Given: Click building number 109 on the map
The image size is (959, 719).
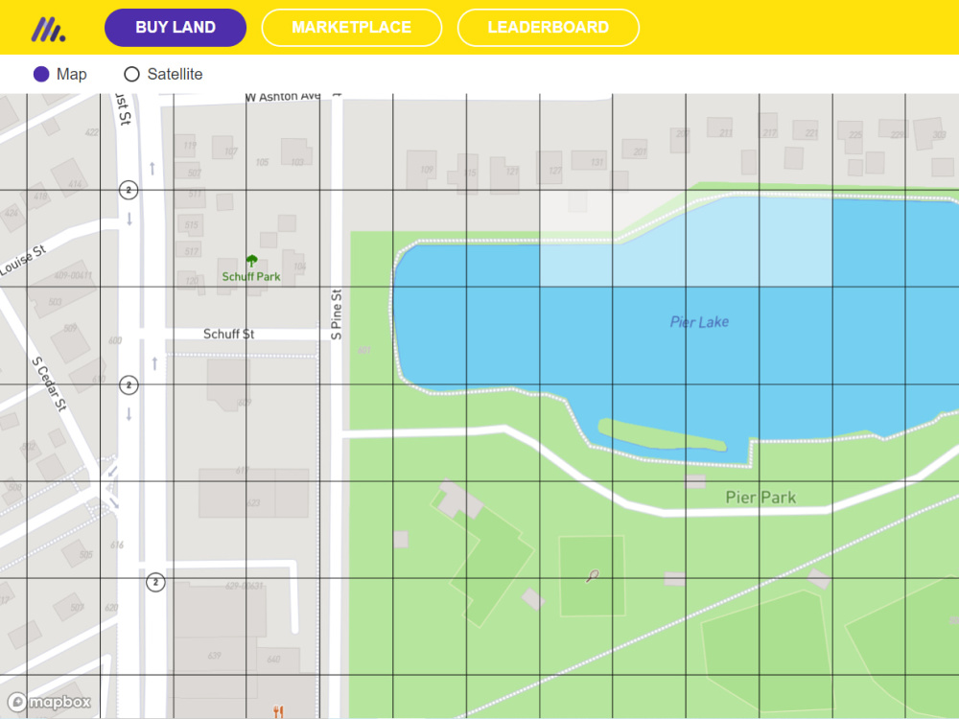Looking at the screenshot, I should click(x=427, y=170).
